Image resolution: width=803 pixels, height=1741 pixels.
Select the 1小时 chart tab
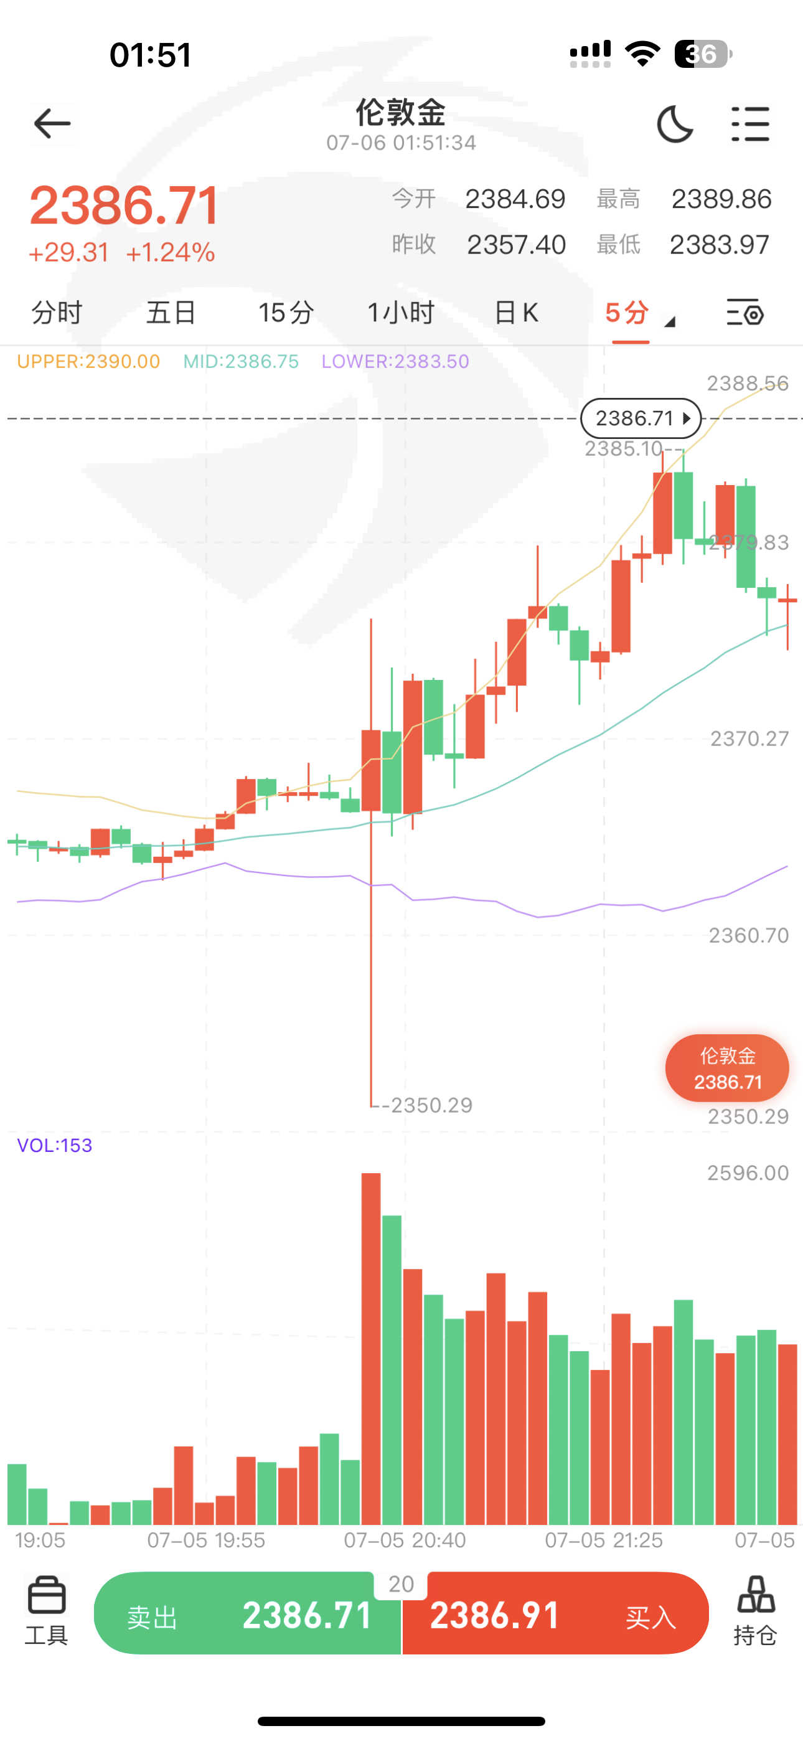pyautogui.click(x=401, y=313)
